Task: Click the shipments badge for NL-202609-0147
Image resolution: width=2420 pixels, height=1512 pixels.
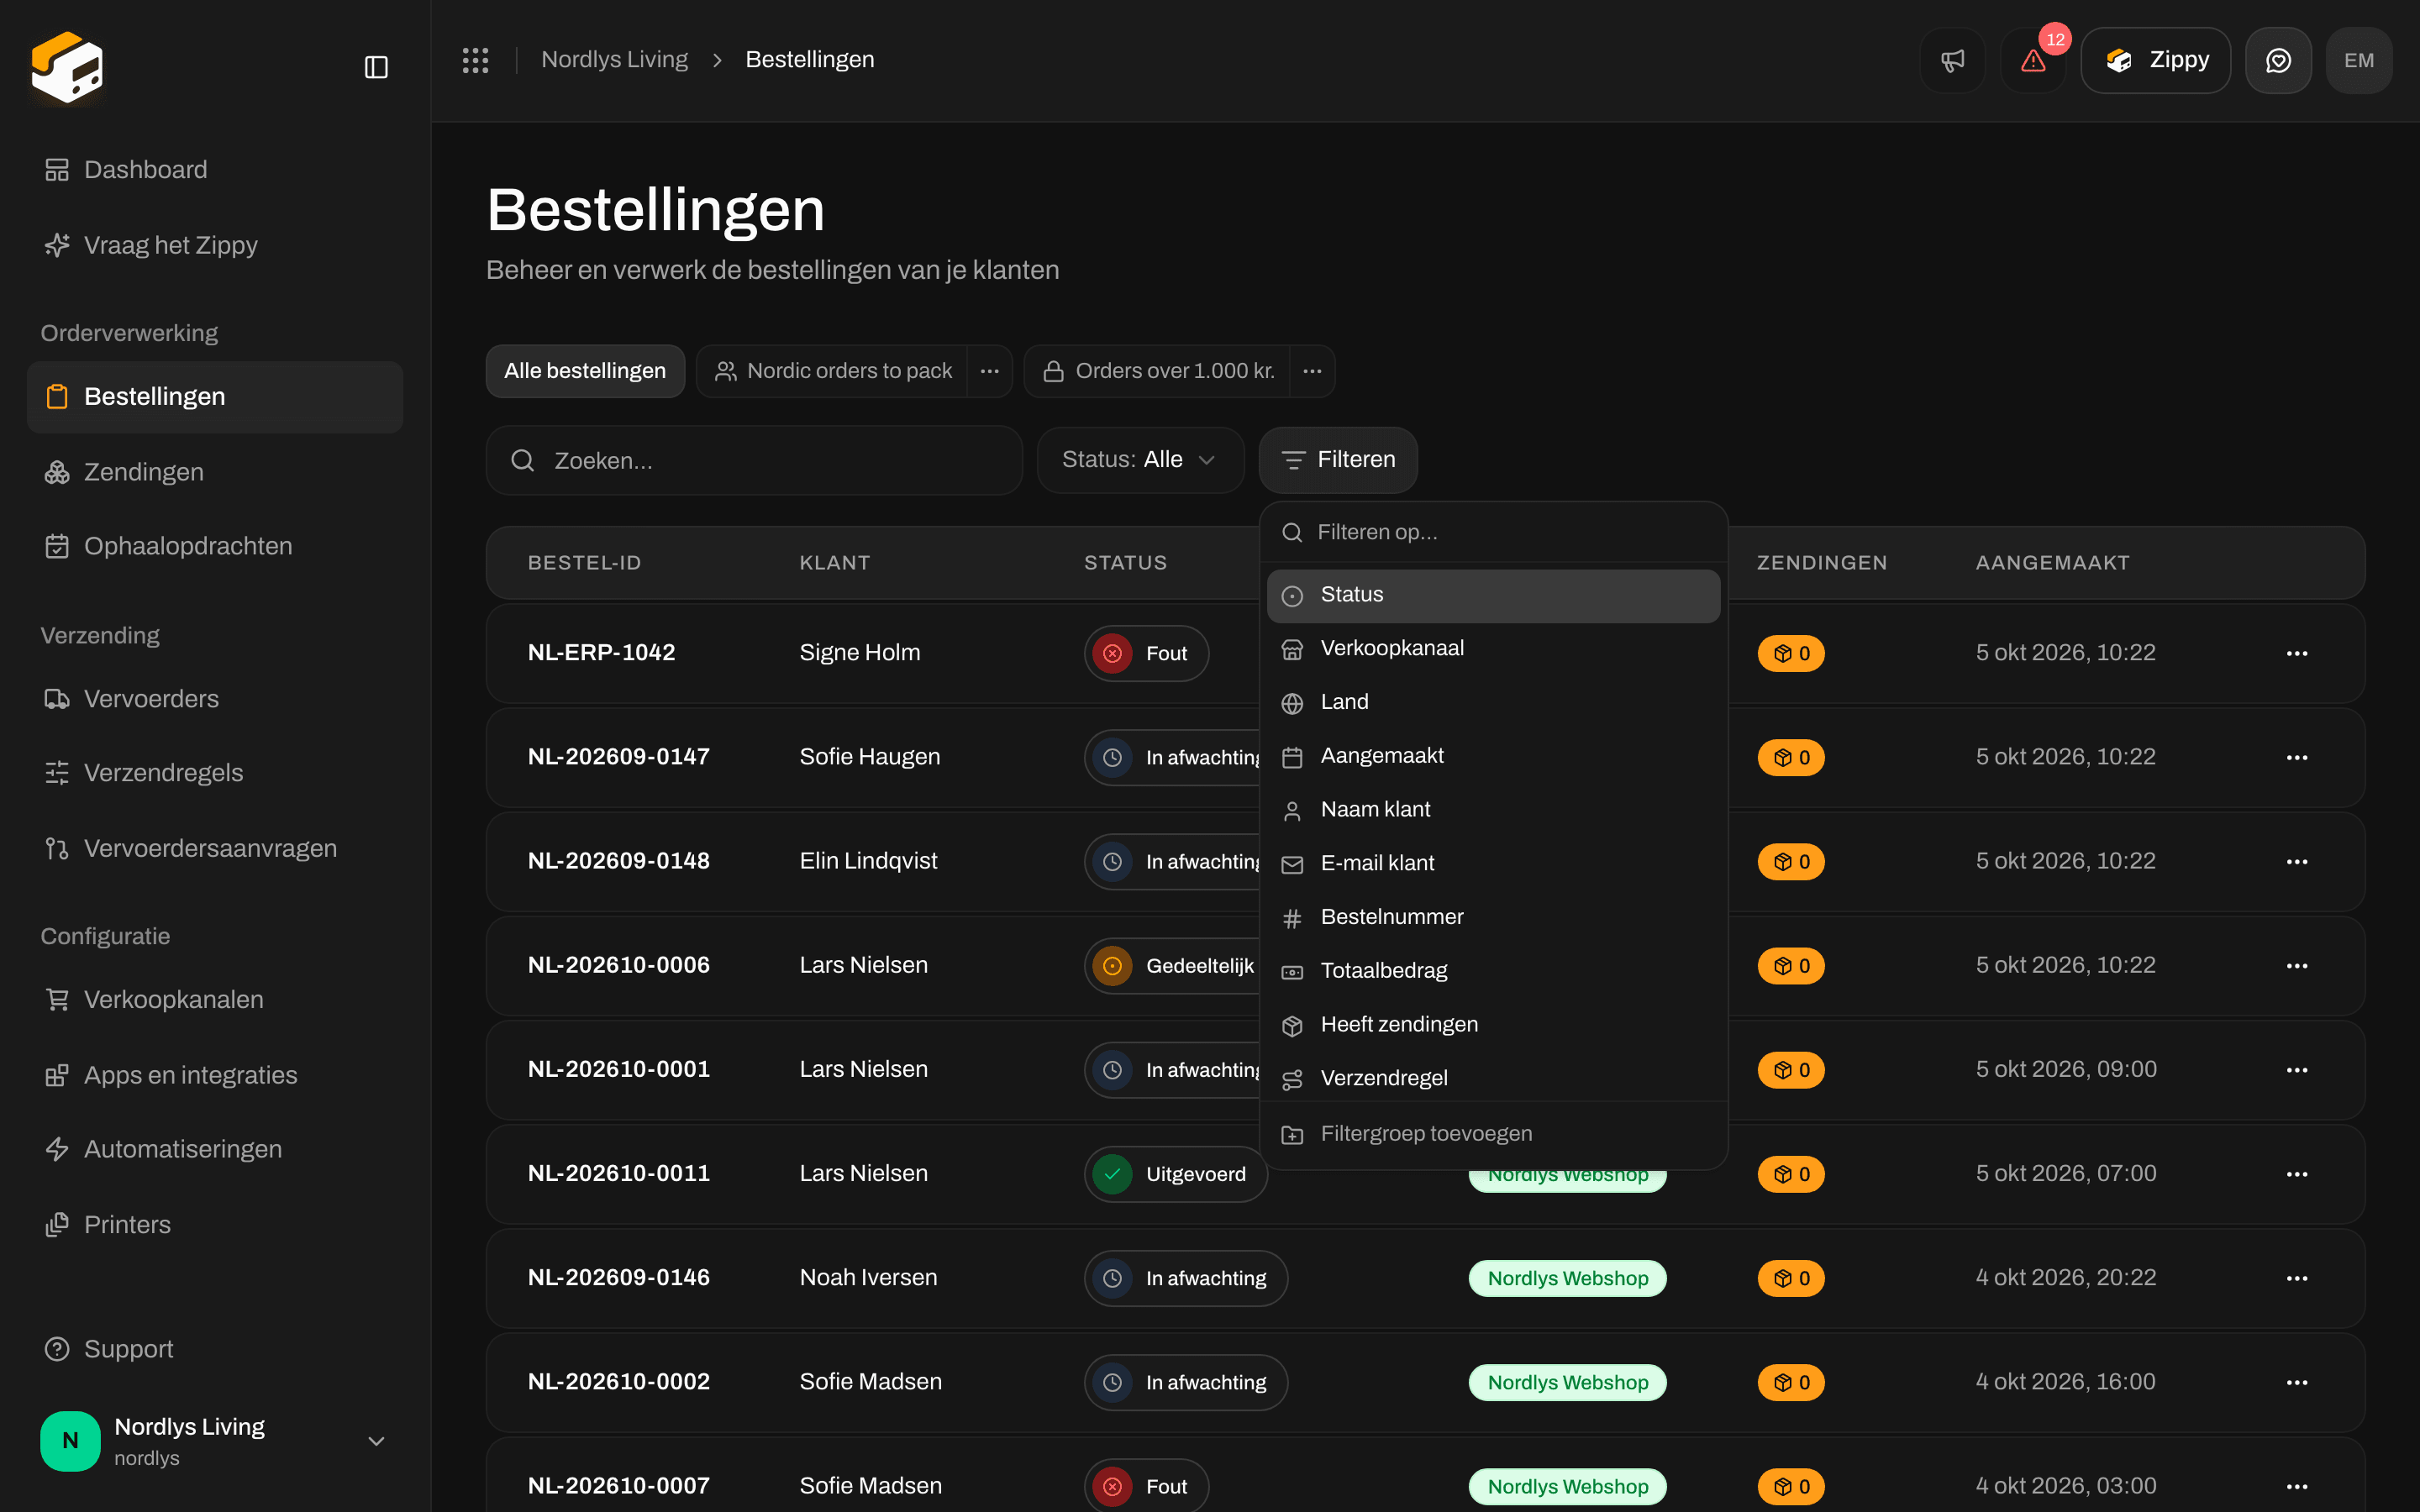Action: click(1791, 758)
